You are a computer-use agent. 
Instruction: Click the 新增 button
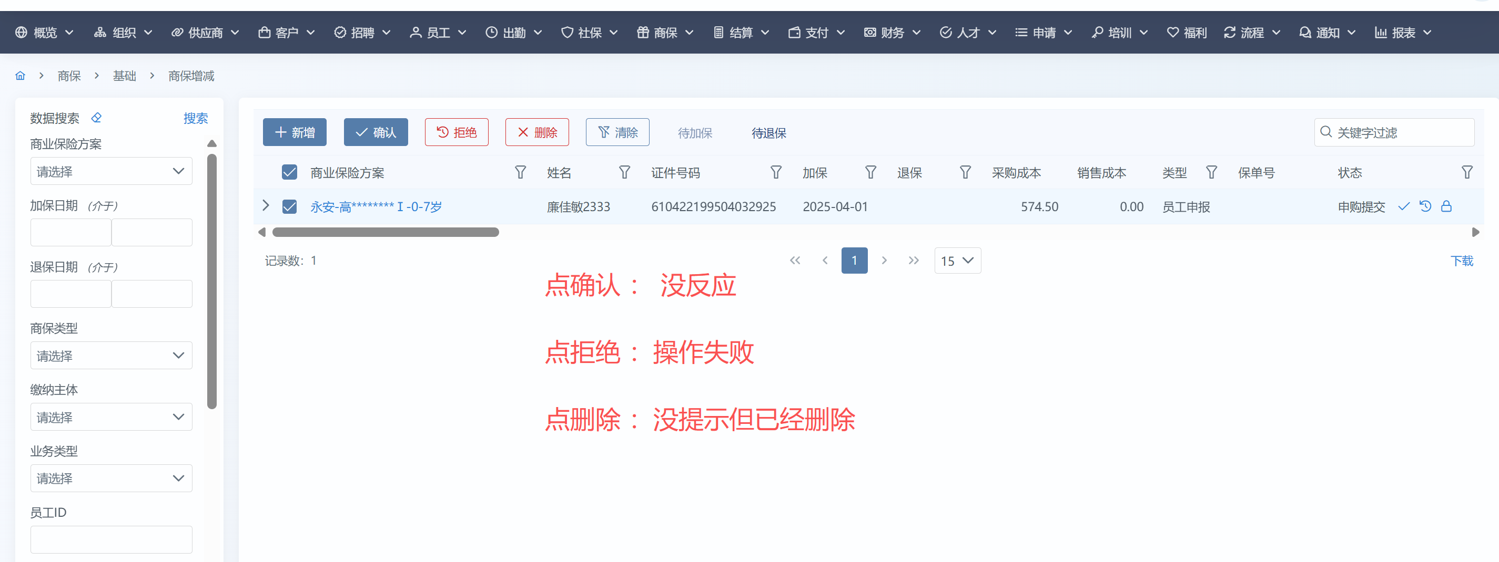point(295,132)
